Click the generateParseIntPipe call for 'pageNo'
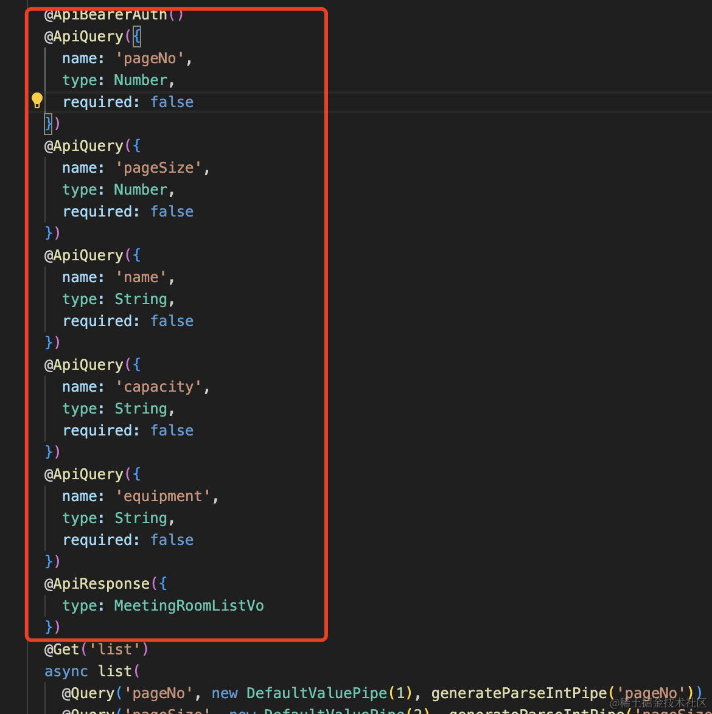712x714 pixels. point(519,693)
